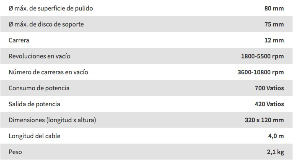Select the 320 x 120 mm value
The height and width of the screenshot is (160, 293).
point(264,120)
